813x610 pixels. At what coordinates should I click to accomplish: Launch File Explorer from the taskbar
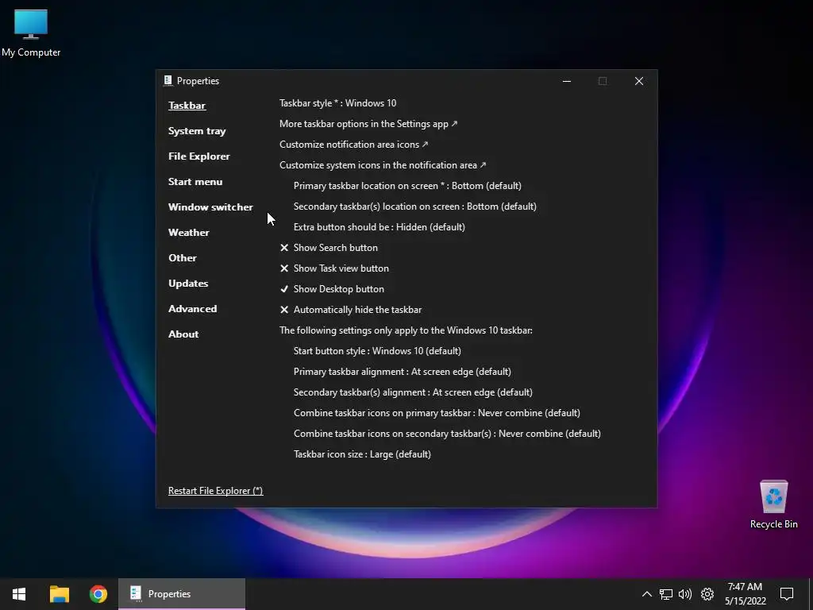[x=59, y=594]
